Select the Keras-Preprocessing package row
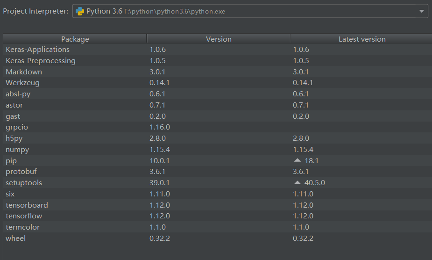This screenshot has height=260, width=432. (x=218, y=60)
